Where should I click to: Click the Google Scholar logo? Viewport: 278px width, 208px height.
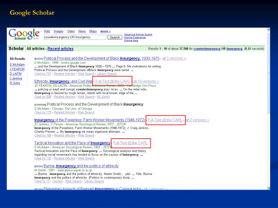[x=24, y=34]
